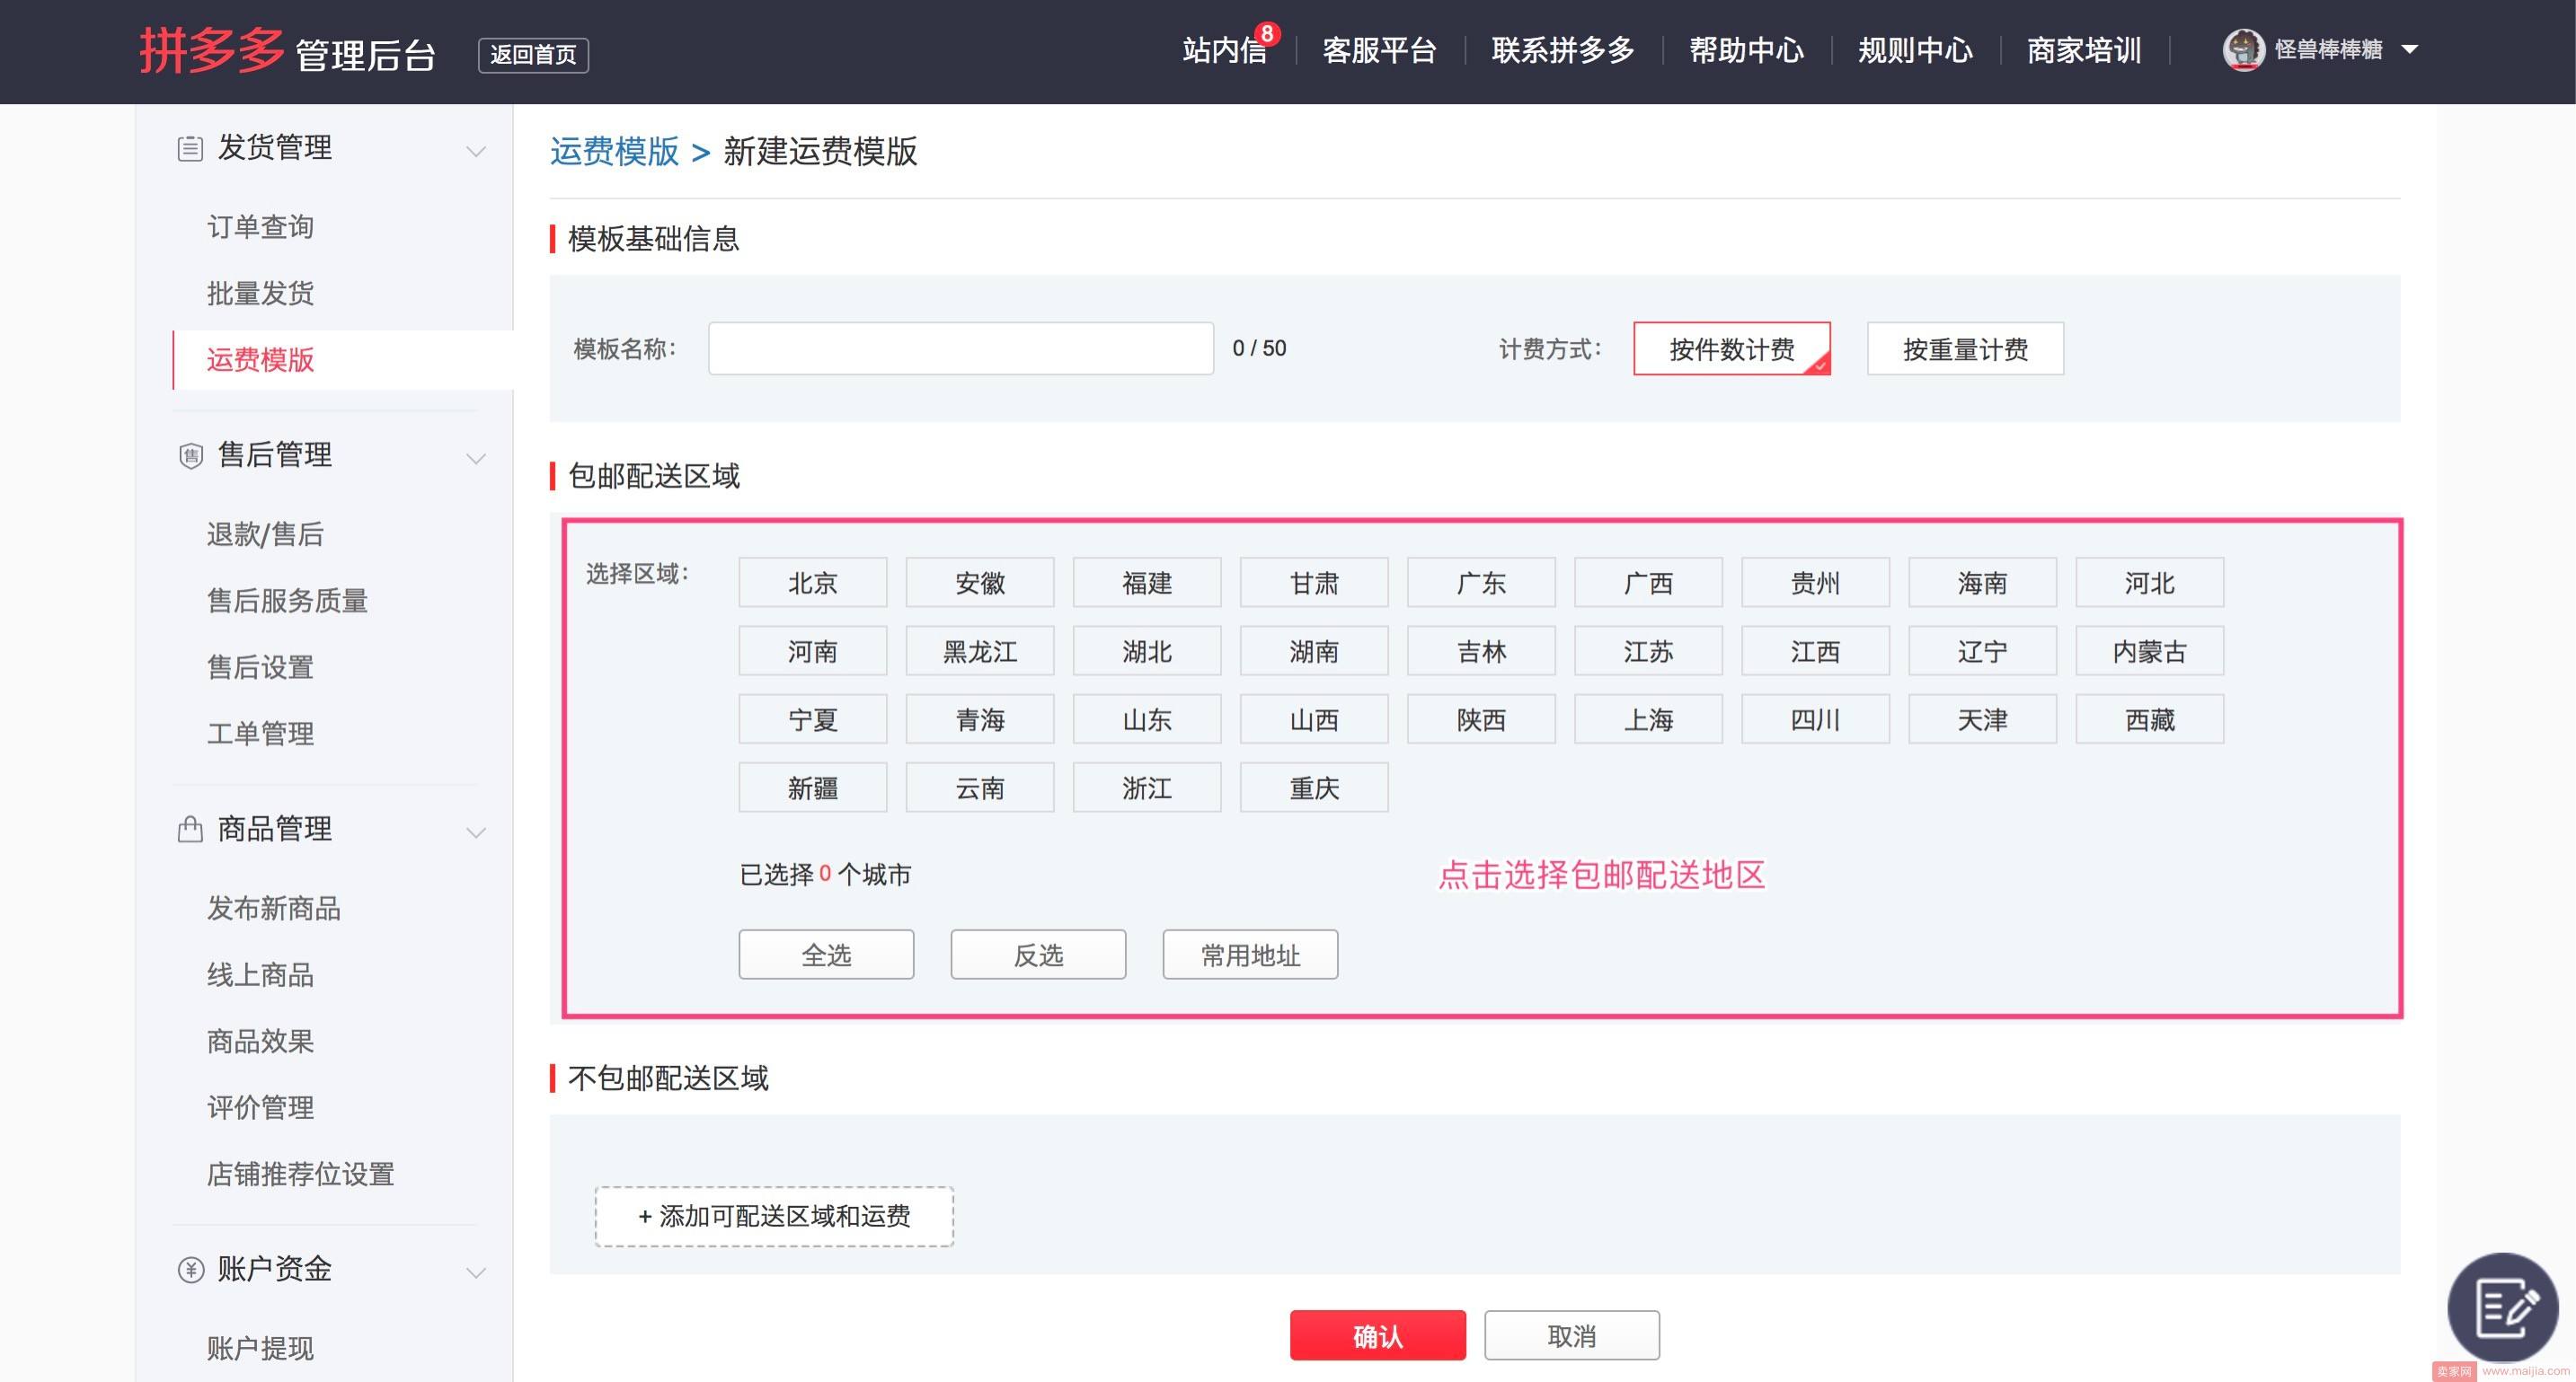Toggle the 广东 region

tap(1481, 583)
